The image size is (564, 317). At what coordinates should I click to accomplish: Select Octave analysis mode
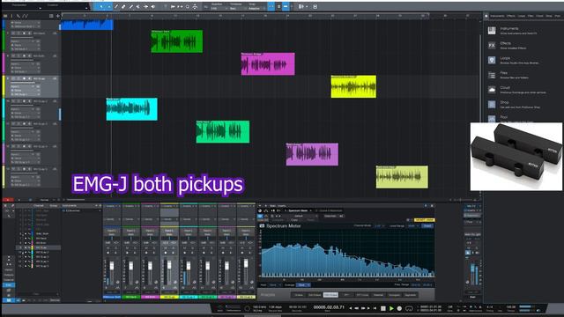299,295
